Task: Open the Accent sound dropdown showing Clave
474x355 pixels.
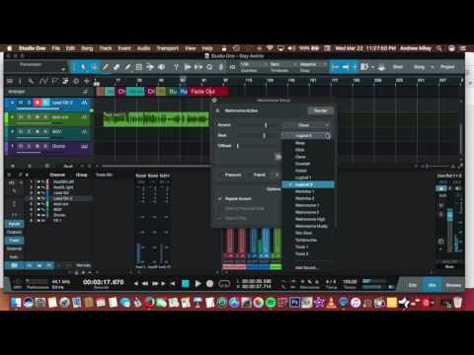Action: [x=306, y=125]
